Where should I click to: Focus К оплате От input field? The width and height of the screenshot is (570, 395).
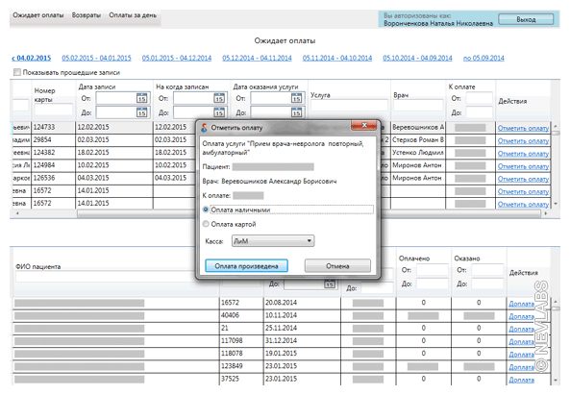coord(479,98)
